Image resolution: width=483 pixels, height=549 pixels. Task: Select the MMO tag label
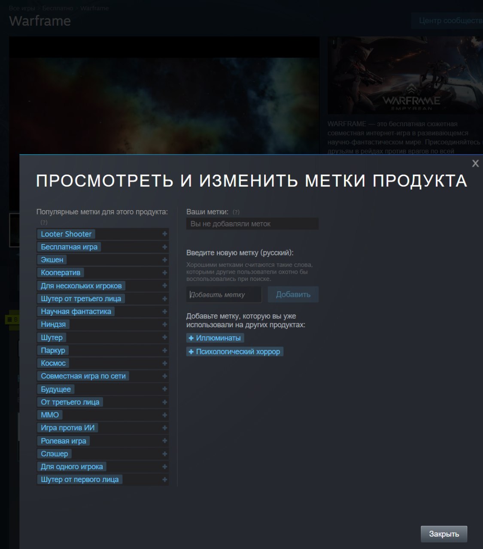pyautogui.click(x=50, y=415)
